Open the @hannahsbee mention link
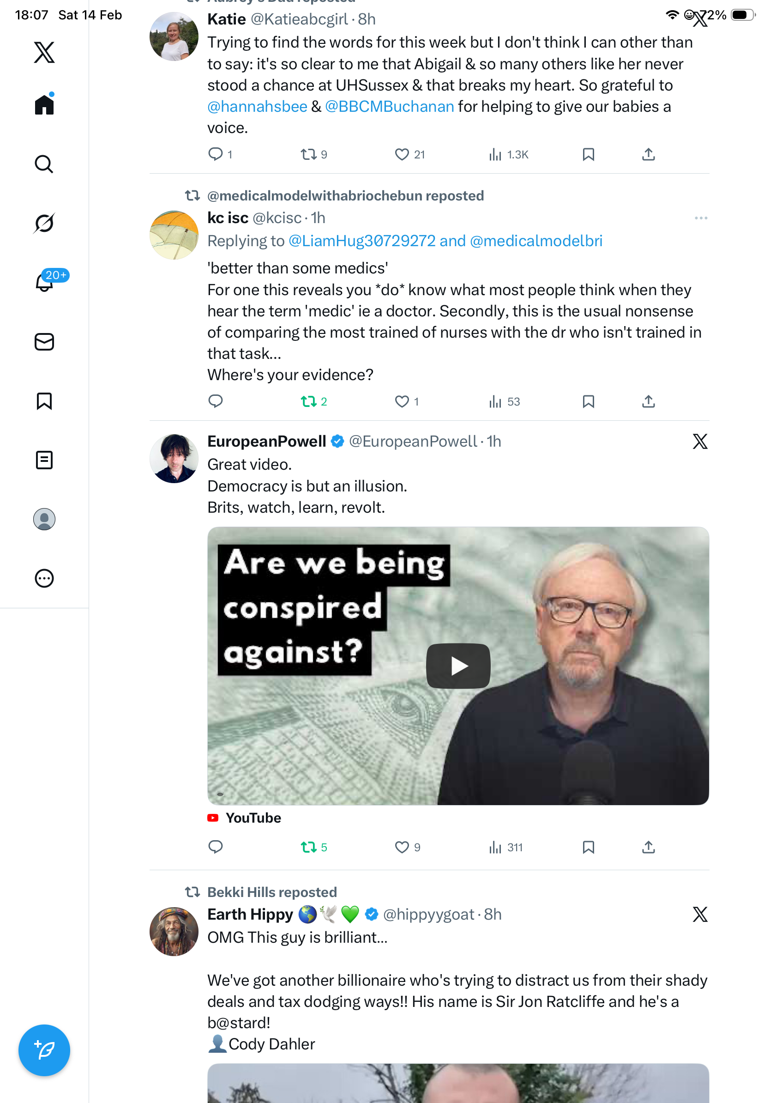This screenshot has height=1103, width=770. click(x=257, y=107)
